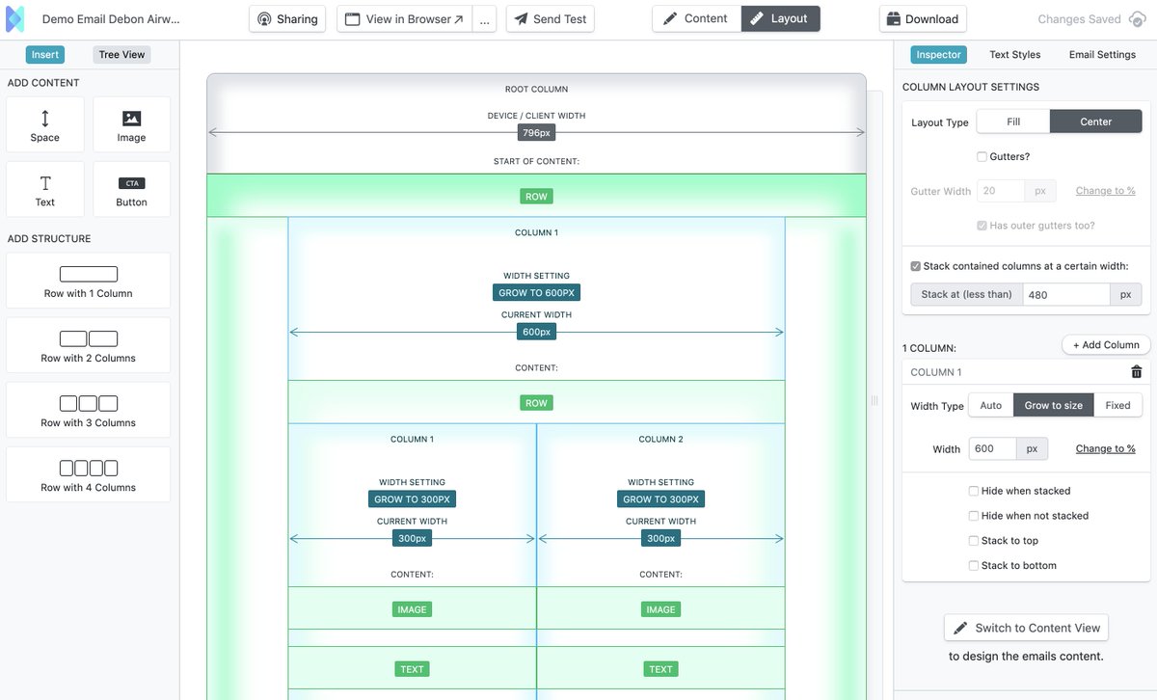The height and width of the screenshot is (700, 1157).
Task: Send a test email
Action: (x=551, y=19)
